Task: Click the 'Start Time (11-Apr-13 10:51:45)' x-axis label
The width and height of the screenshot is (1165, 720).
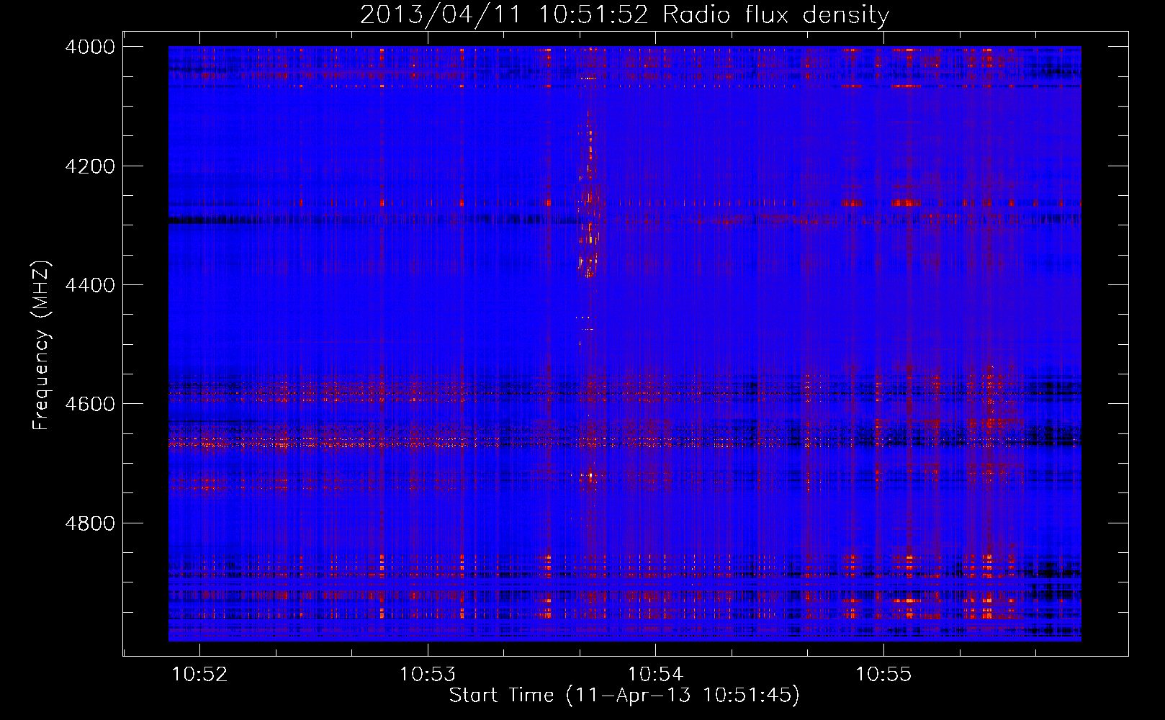Action: click(x=624, y=696)
